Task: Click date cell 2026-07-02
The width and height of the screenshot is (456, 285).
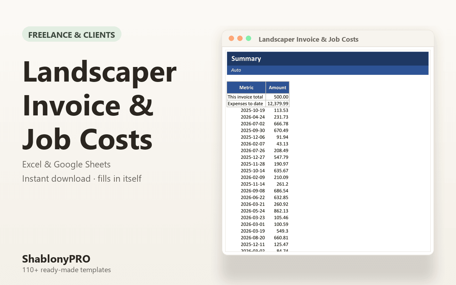Action: (253, 124)
